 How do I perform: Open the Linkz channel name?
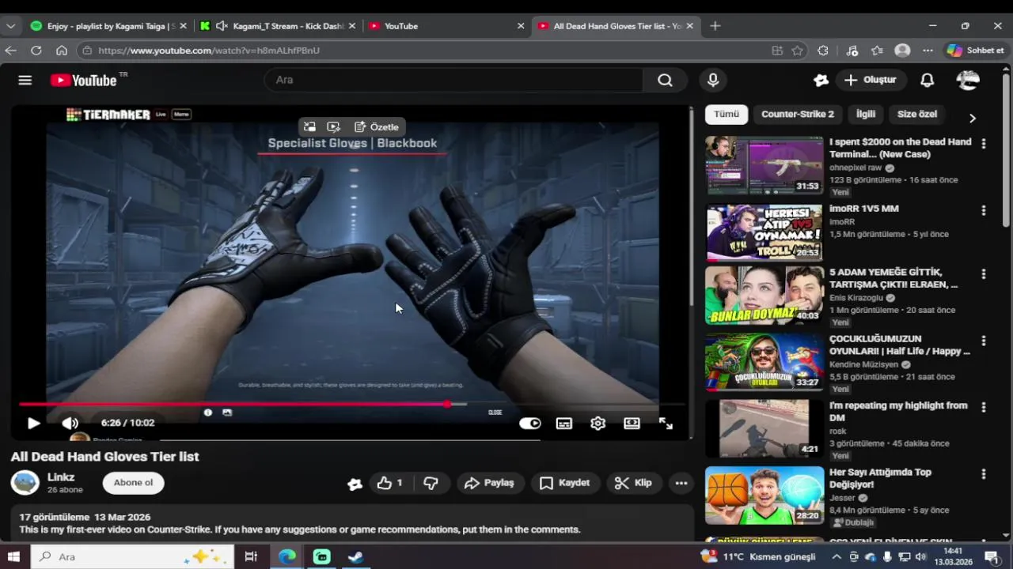pos(61,477)
